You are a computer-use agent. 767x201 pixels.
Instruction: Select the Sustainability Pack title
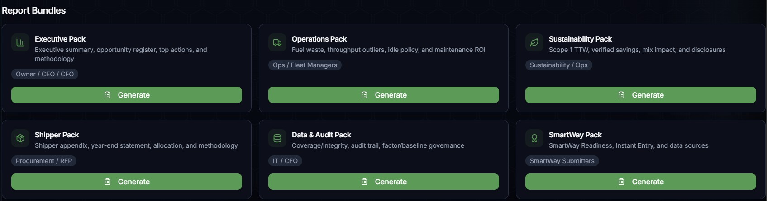[580, 39]
